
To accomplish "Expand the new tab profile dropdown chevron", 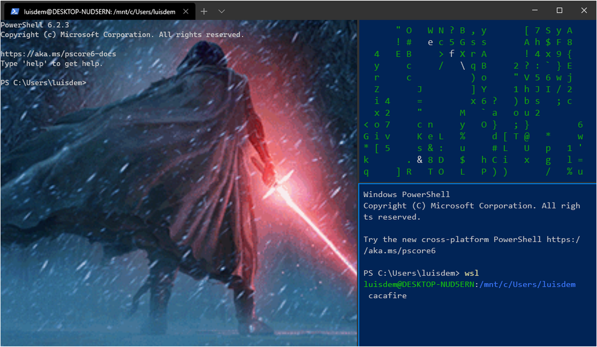I will 222,11.
